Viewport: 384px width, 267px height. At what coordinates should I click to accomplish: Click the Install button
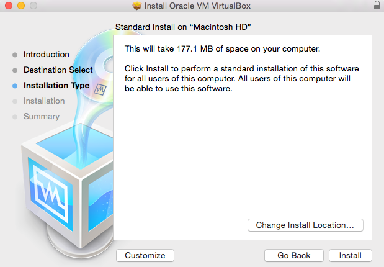(x=351, y=255)
